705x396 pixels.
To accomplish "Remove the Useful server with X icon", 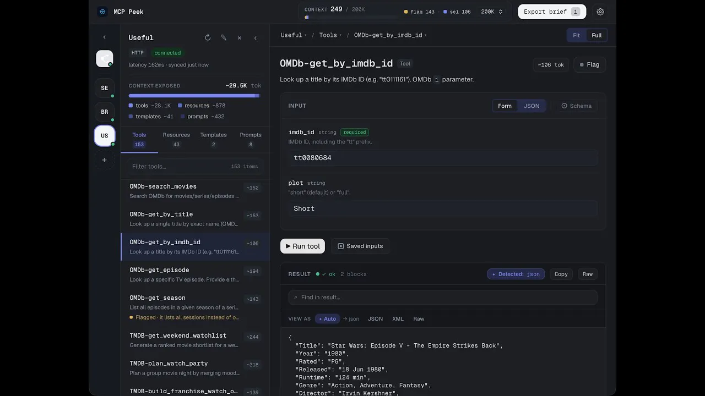I will click(240, 38).
